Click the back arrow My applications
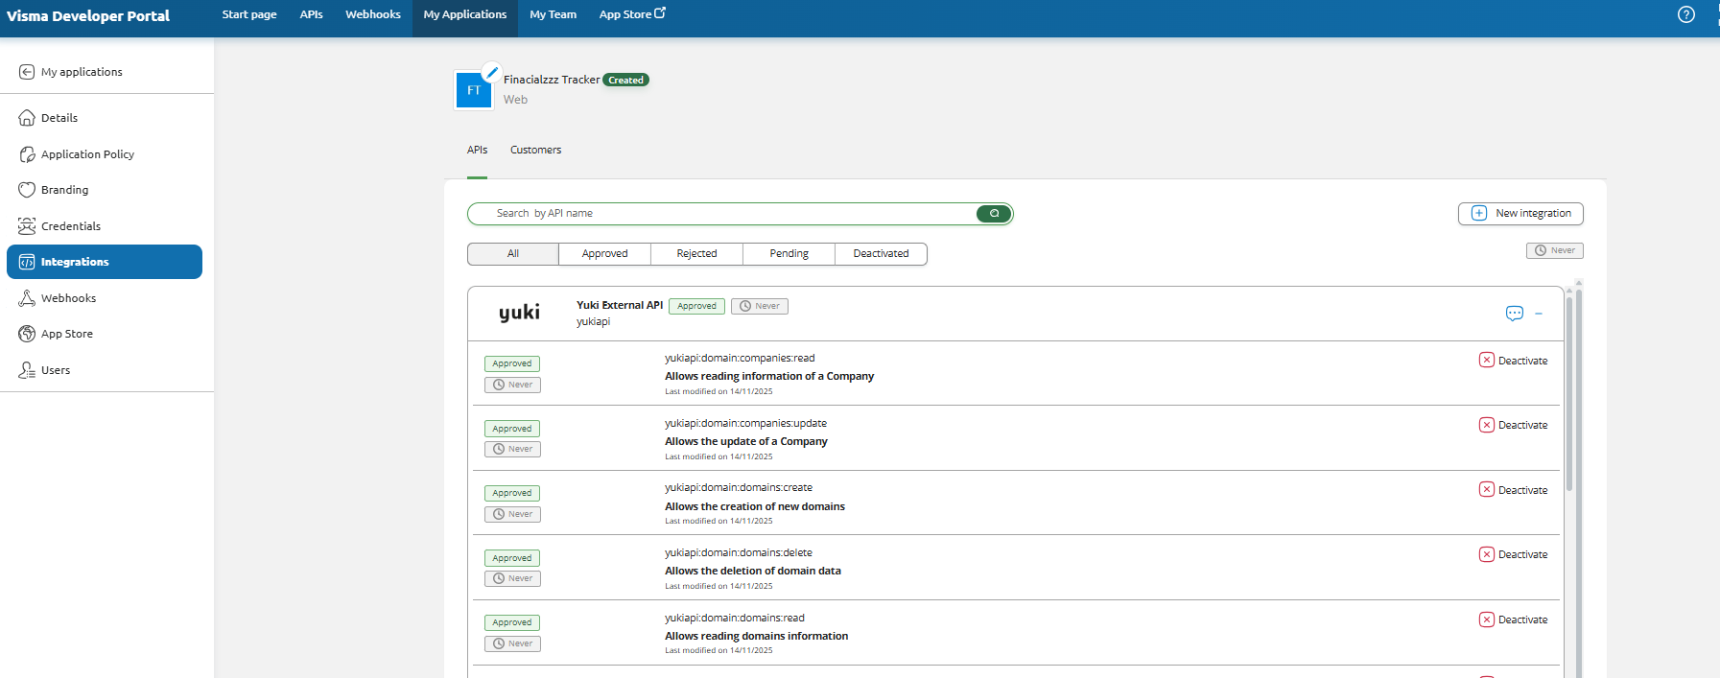This screenshot has height=678, width=1720. [27, 72]
